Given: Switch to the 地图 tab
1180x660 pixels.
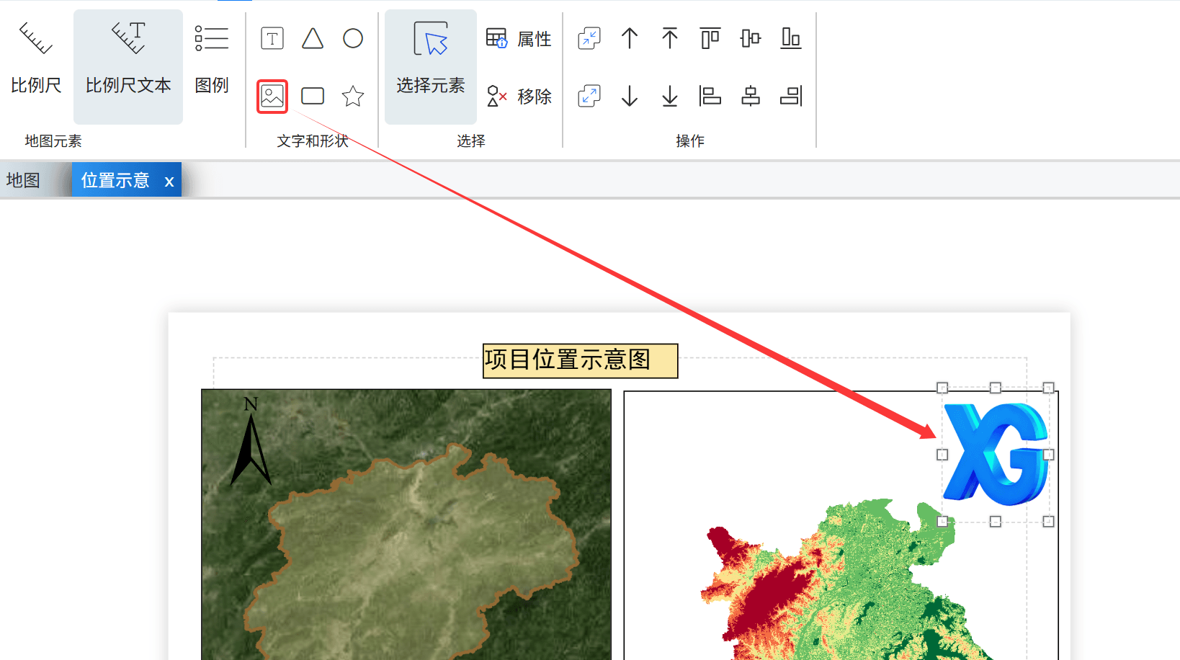Looking at the screenshot, I should click(x=23, y=180).
